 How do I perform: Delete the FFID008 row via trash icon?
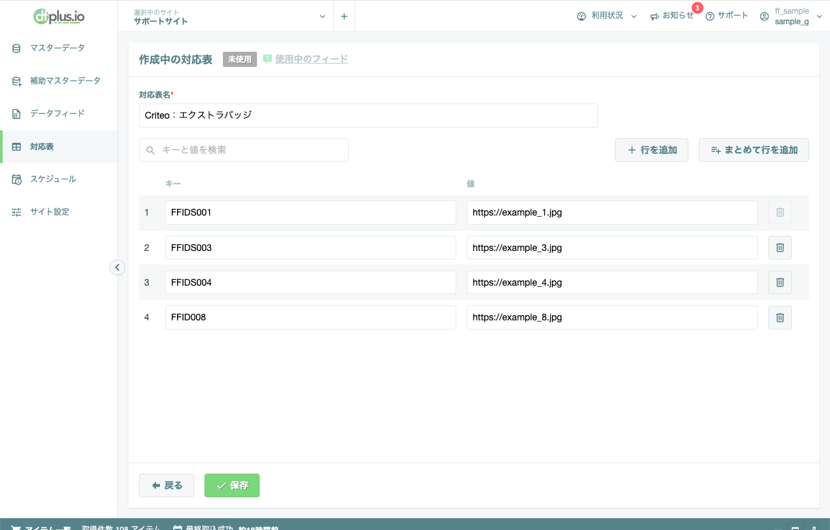(x=780, y=317)
